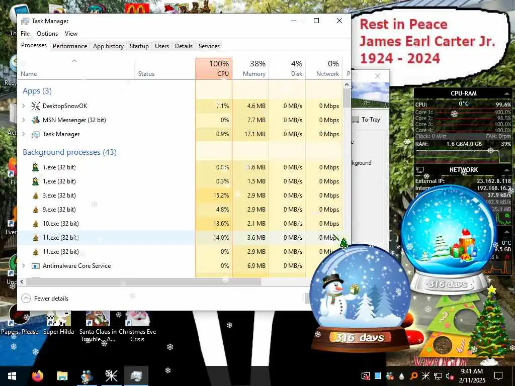Image resolution: width=515 pixels, height=386 pixels.
Task: Click the taskbar clock showing 9:41 AM
Action: [472, 376]
